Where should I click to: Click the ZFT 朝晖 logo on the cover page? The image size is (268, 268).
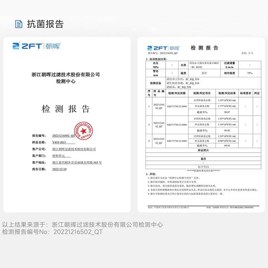pos(37,46)
